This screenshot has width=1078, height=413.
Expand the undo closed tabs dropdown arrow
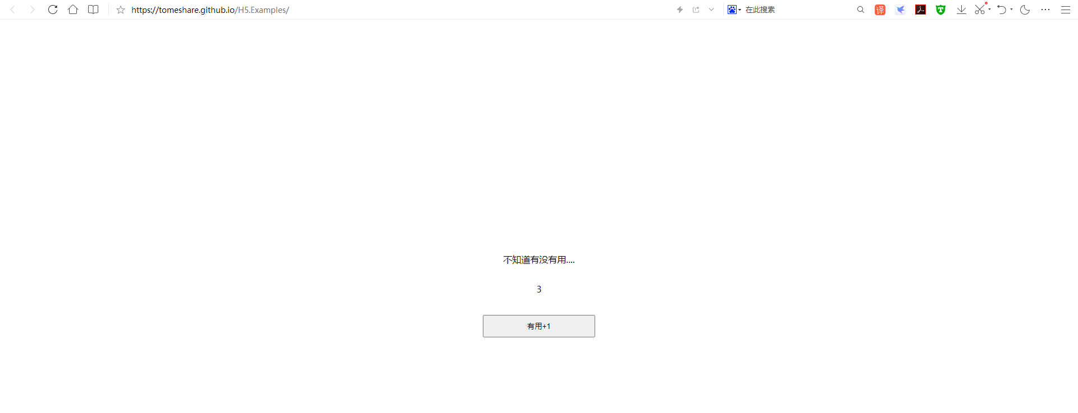click(1011, 10)
